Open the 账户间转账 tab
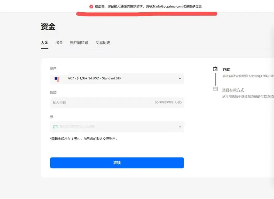 click(79, 43)
